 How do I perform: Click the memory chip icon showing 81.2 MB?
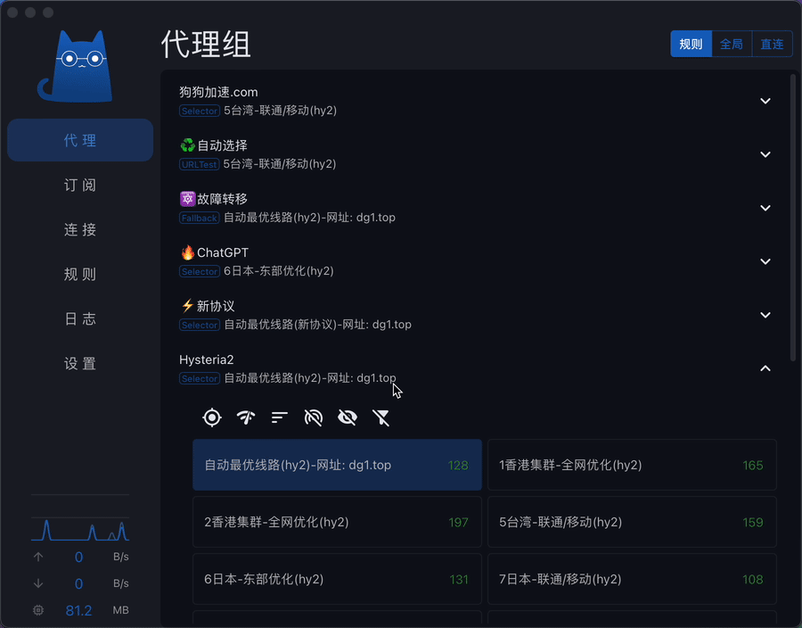tap(37, 611)
